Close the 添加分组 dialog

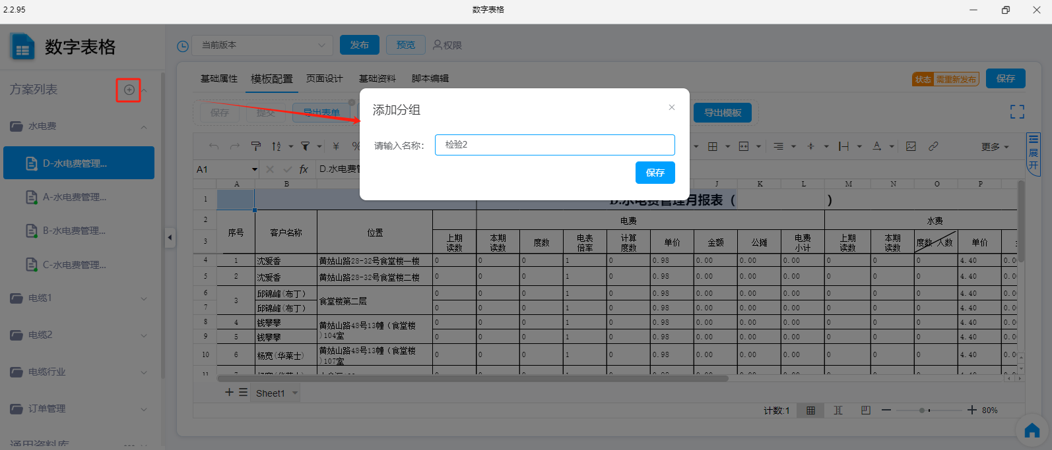(672, 107)
